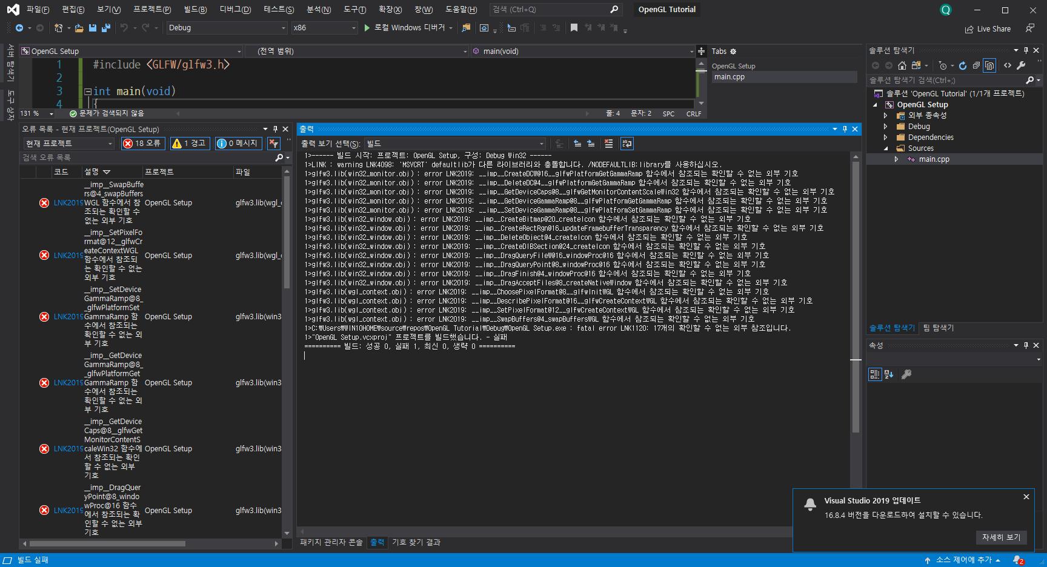This screenshot has height=567, width=1047.
Task: Start the local Windows debugger play icon
Action: [x=367, y=28]
